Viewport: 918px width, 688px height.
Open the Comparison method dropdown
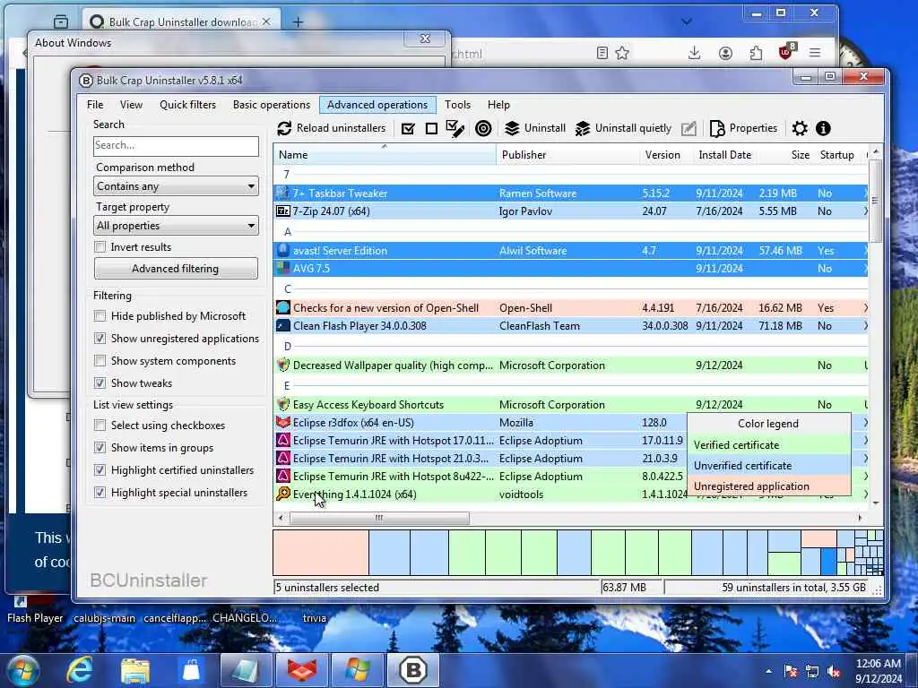pyautogui.click(x=176, y=186)
